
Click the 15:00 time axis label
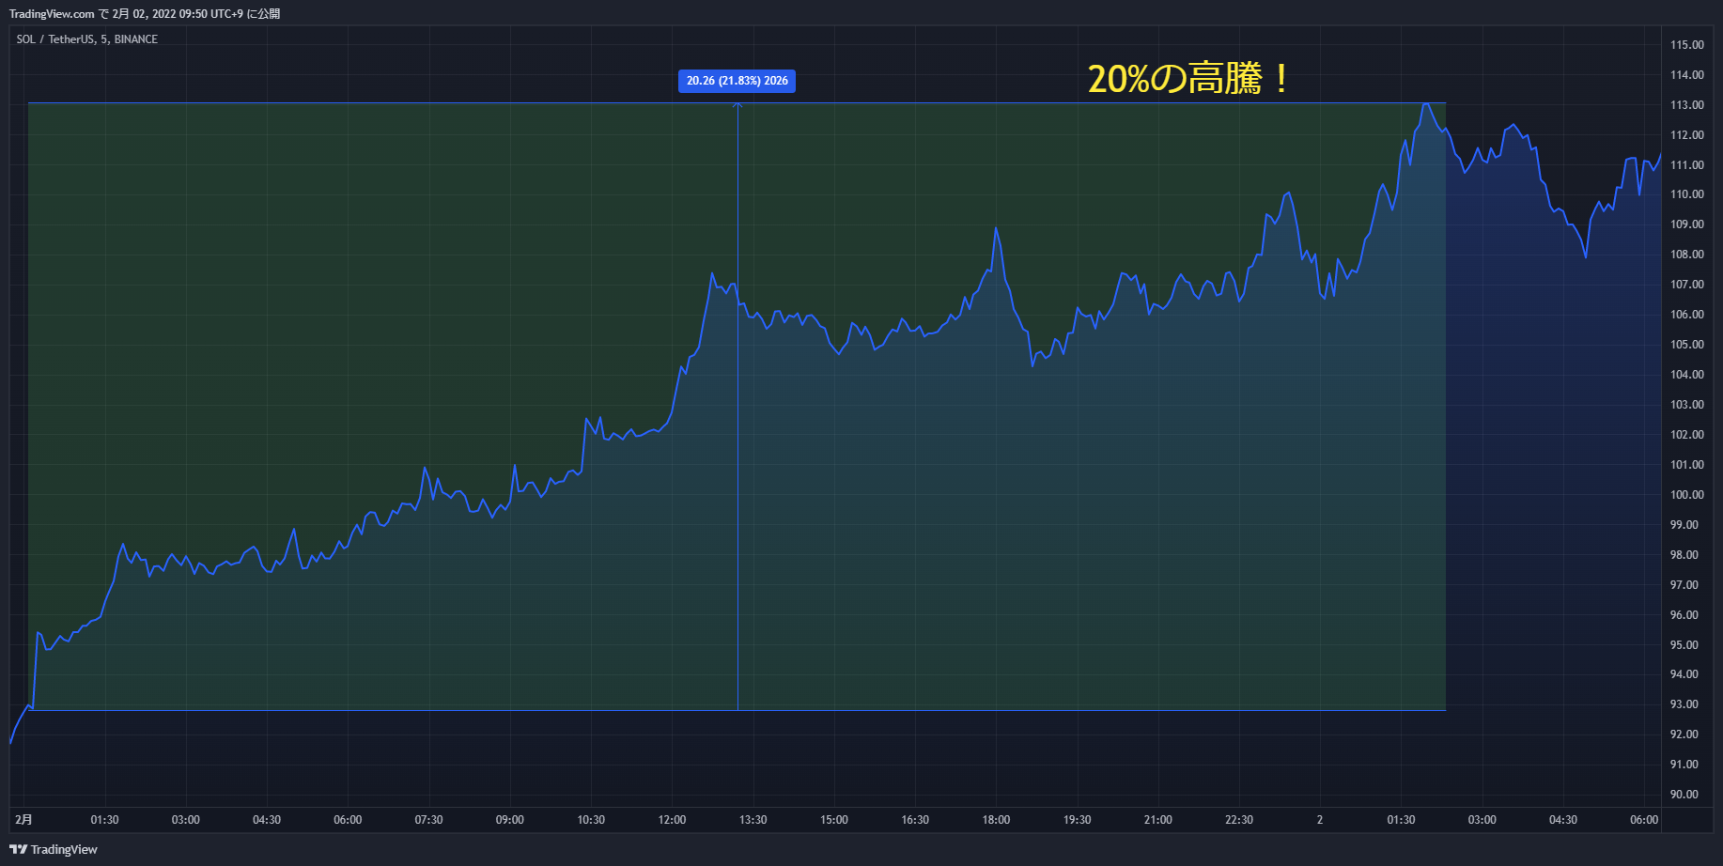click(x=834, y=820)
